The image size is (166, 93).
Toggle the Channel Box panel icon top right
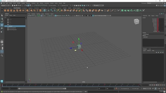[165, 5]
